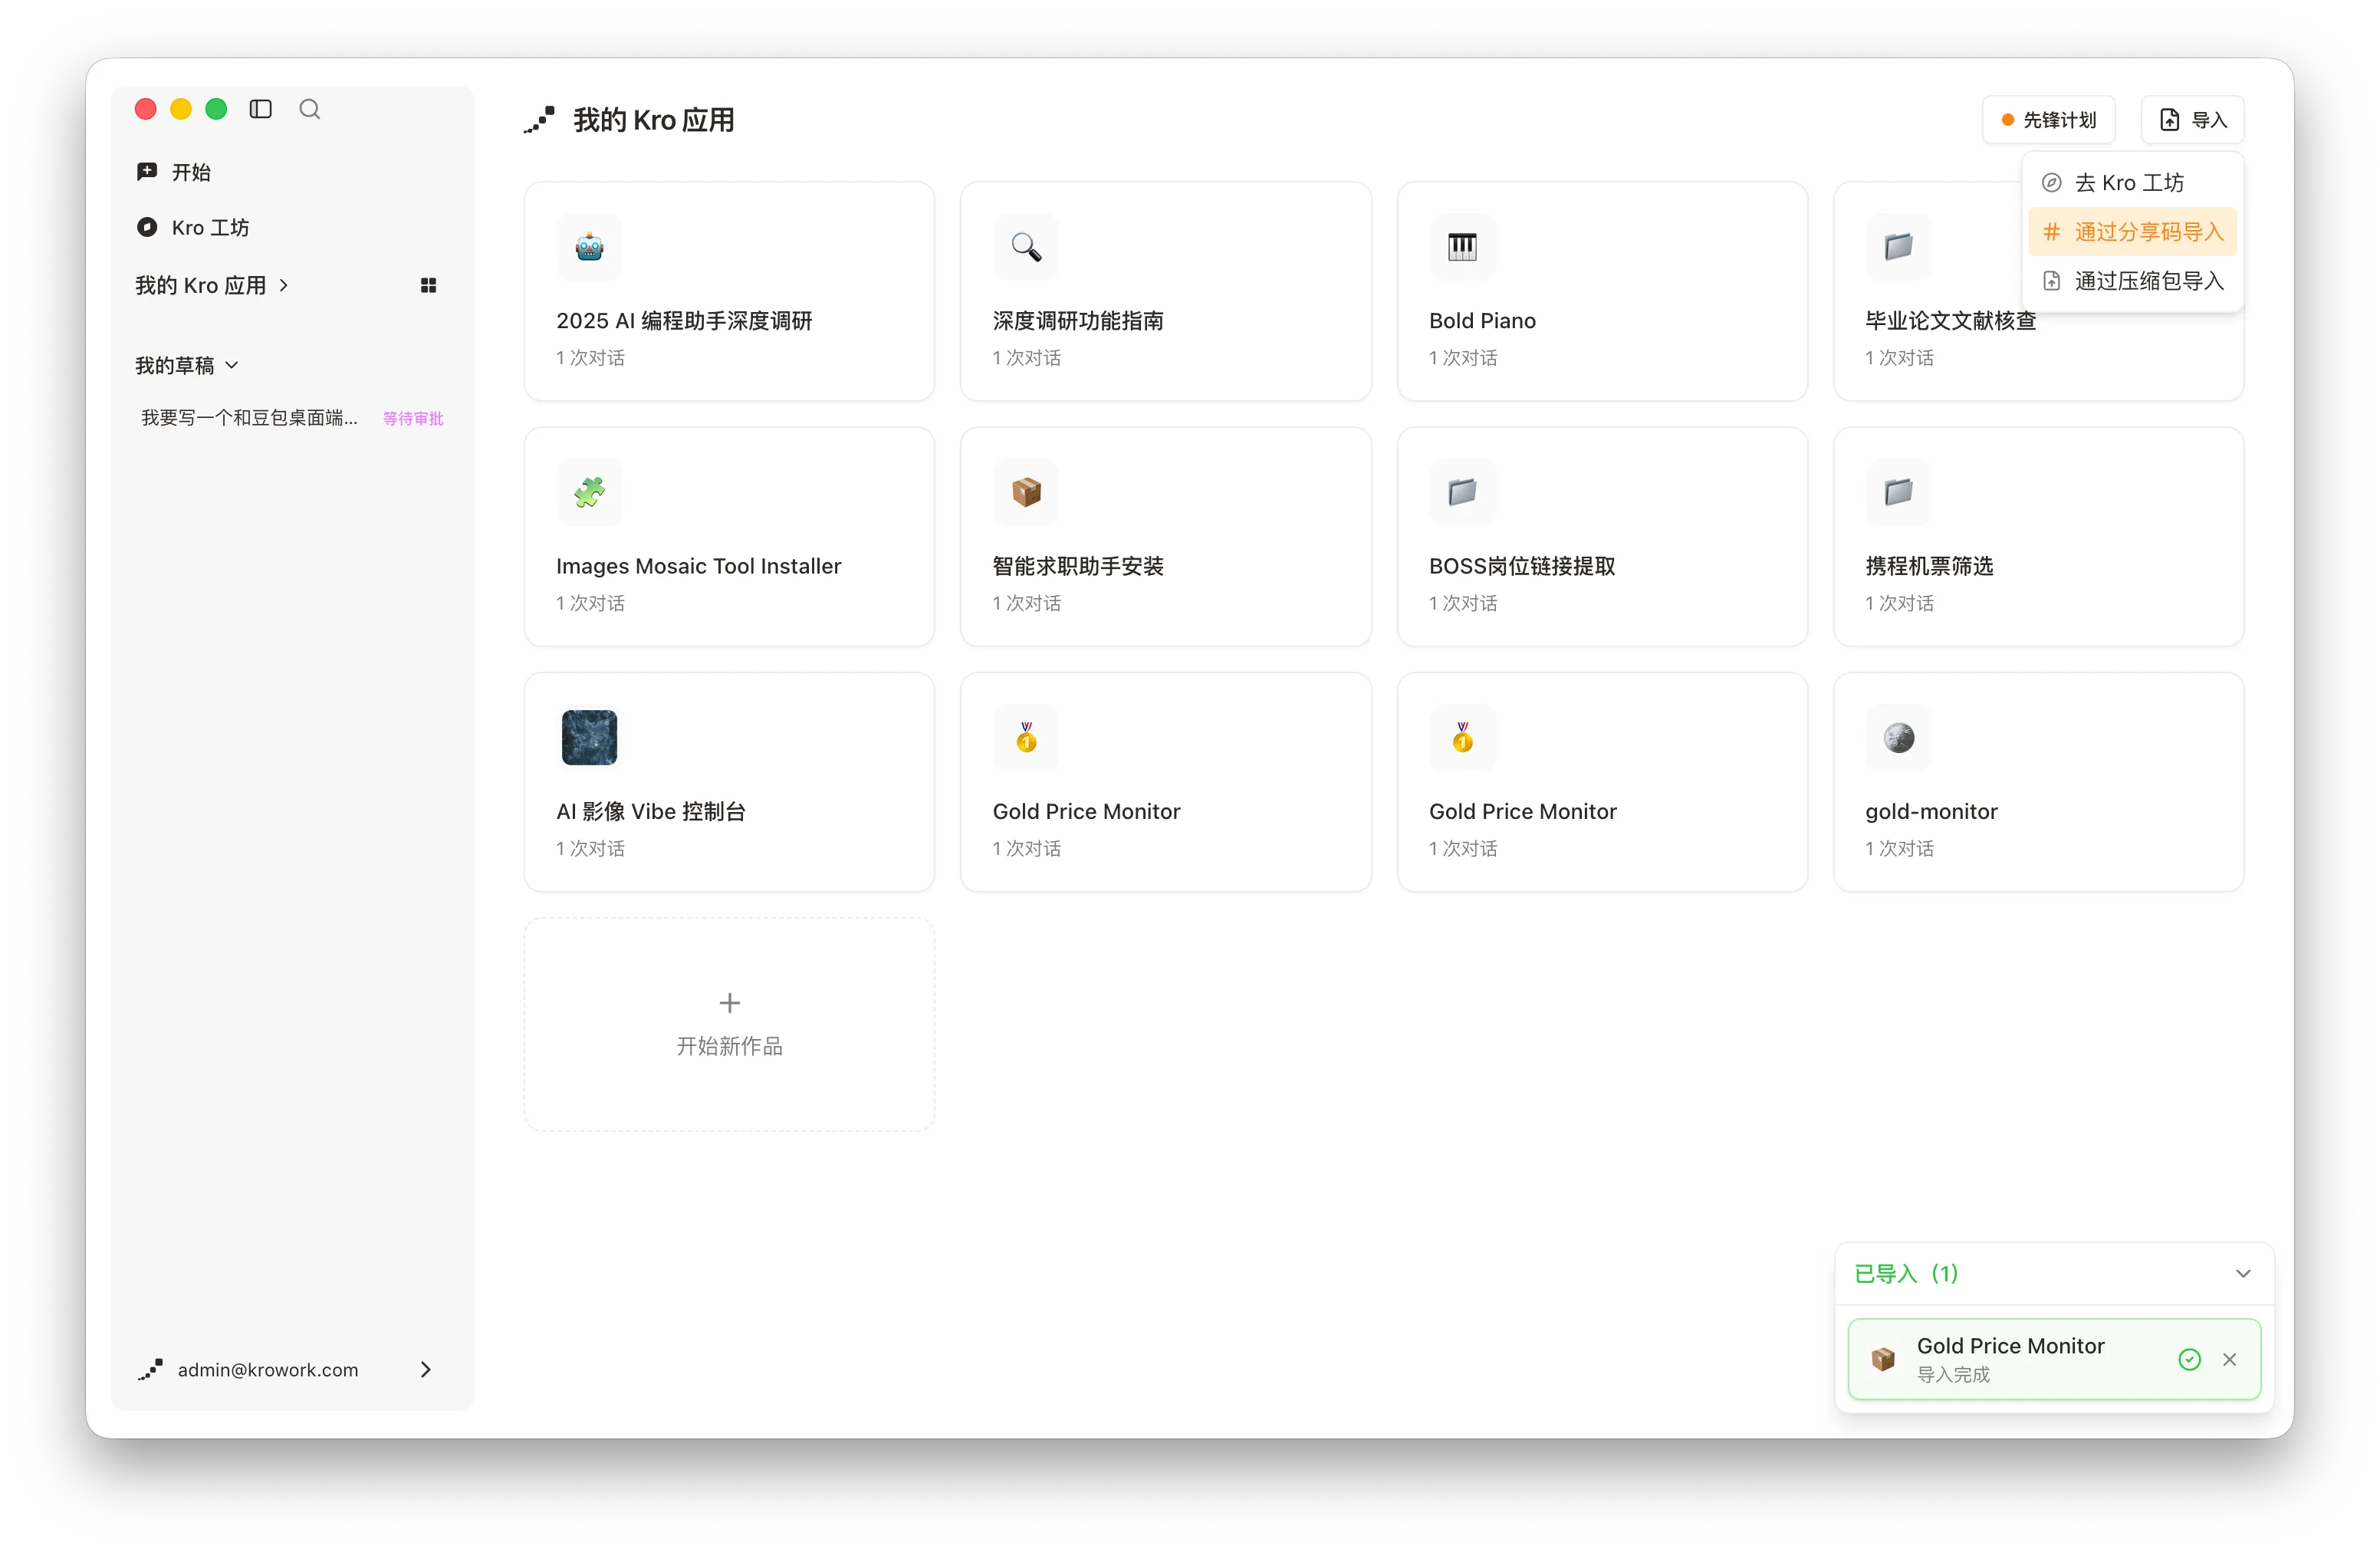Click the Bold Piano card title
Screen dimensions: 2380x1552
[1482, 320]
